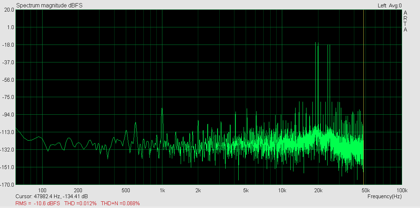Screen dimensions: 420x208
Task: Click the 100k frequency axis label
Action: click(402, 190)
